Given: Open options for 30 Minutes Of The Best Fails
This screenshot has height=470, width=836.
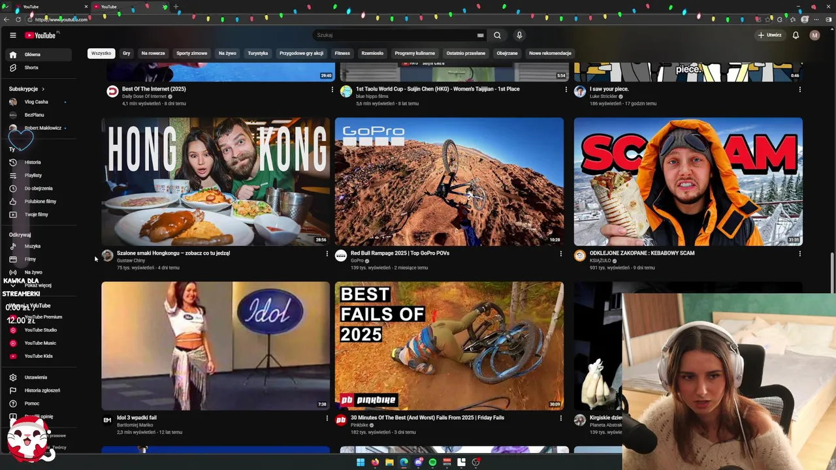Looking at the screenshot, I should tap(560, 418).
